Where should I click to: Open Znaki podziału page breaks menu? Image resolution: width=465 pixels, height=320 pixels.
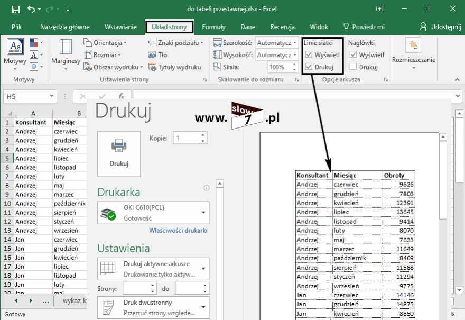coord(175,43)
